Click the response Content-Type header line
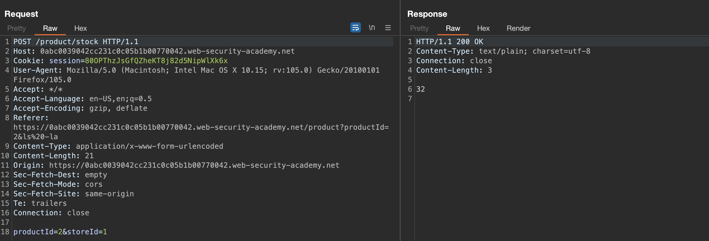This screenshot has height=241, width=709. click(503, 51)
